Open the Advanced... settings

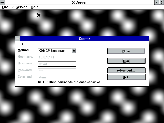click(x=126, y=70)
